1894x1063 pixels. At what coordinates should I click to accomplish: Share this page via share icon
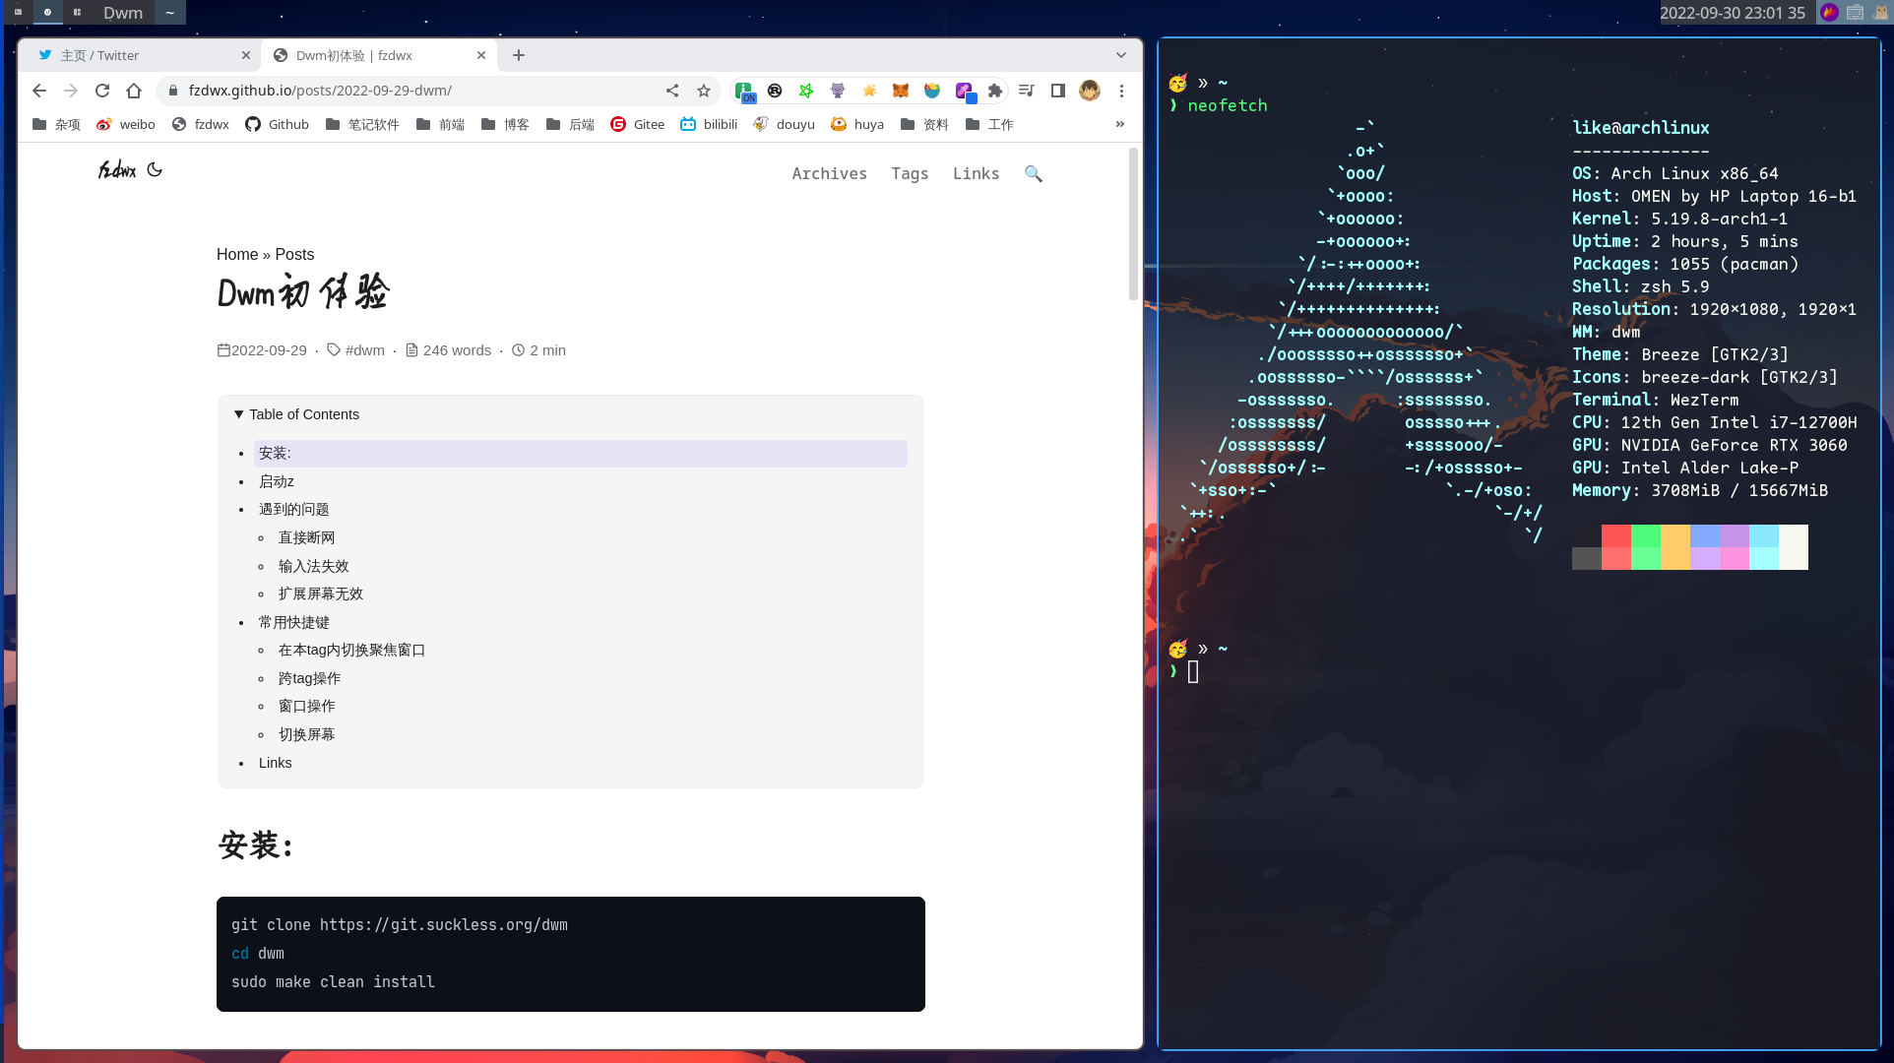pyautogui.click(x=672, y=91)
